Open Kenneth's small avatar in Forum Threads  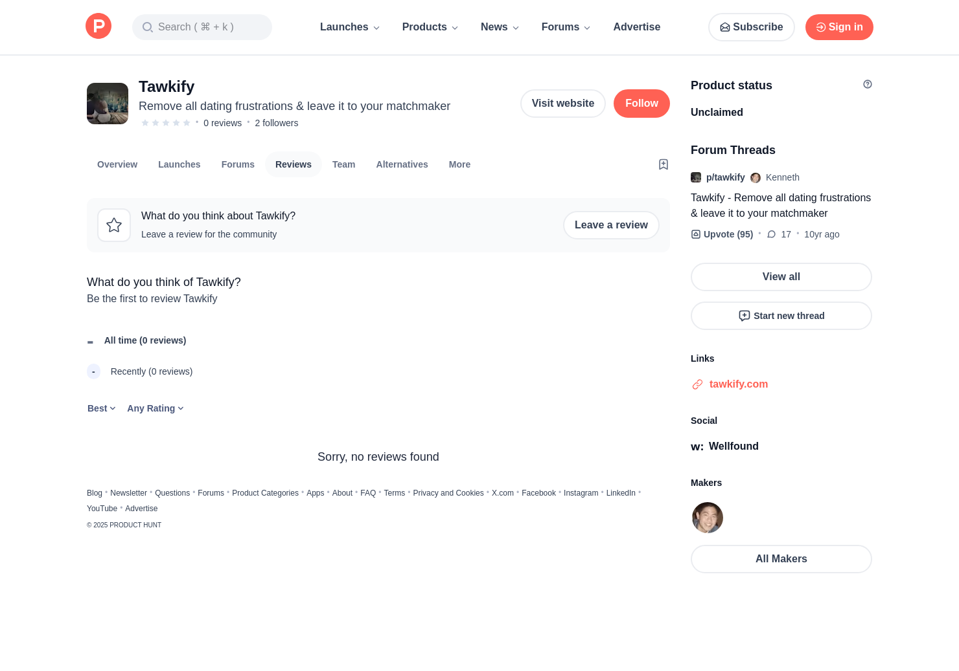coord(756,177)
